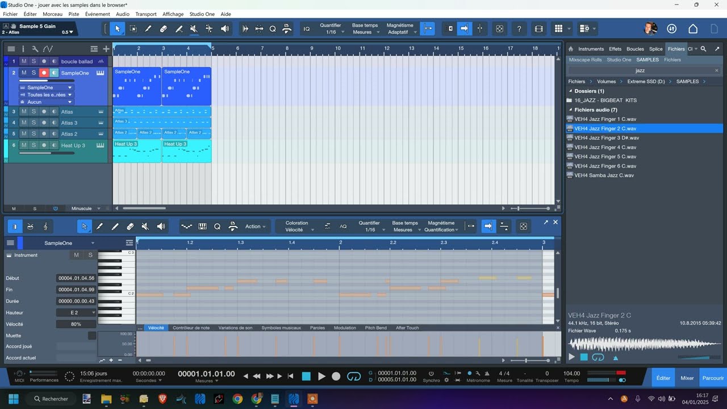Select the editor Listen speaker tool
This screenshot has width=727, height=409.
pyautogui.click(x=161, y=227)
